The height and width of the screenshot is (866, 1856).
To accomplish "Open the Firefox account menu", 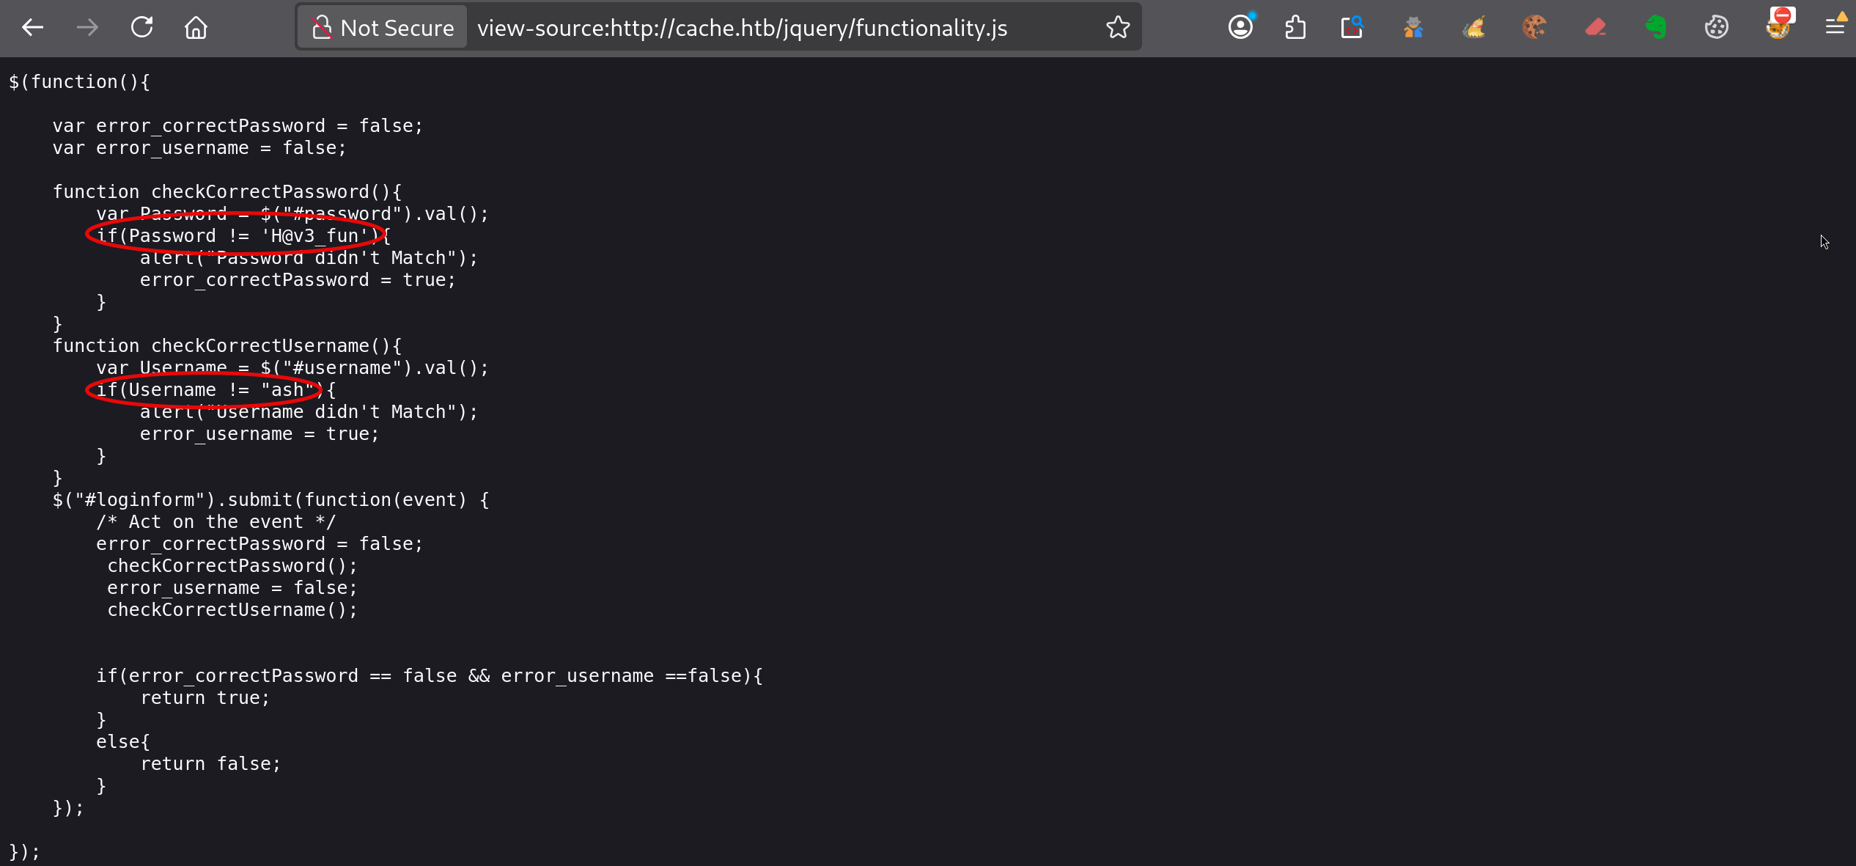I will [1241, 28].
